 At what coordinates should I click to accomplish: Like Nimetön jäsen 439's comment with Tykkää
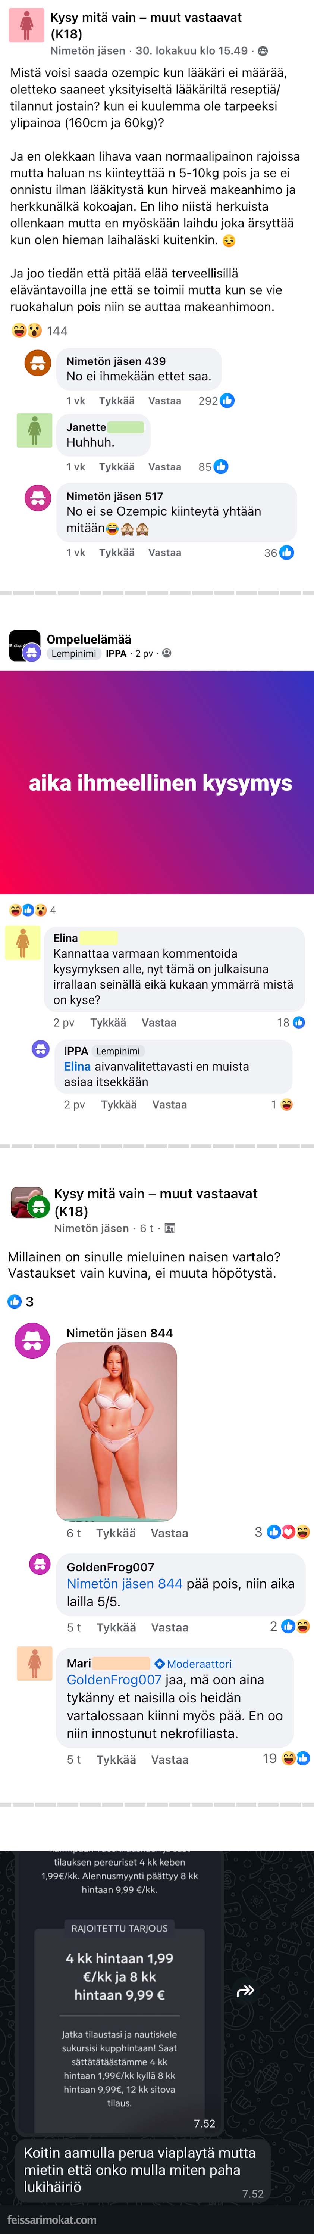coord(116,401)
